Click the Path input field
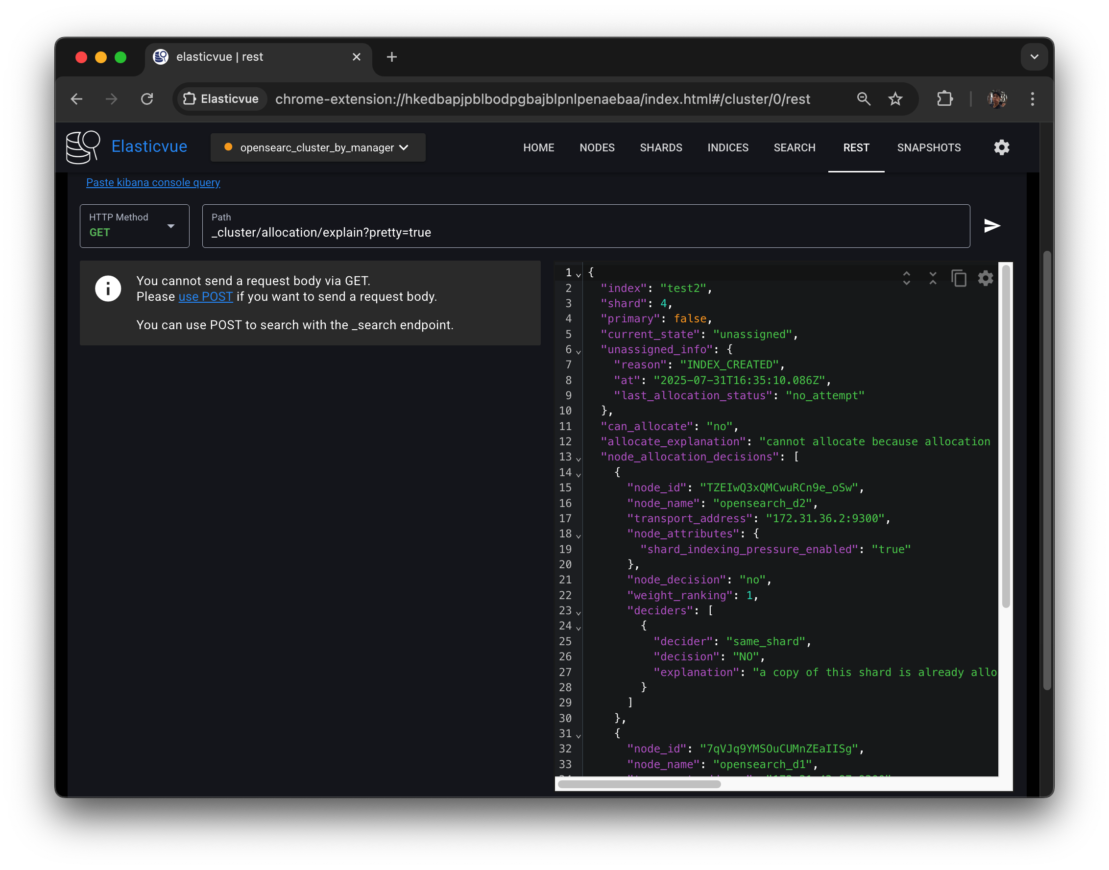Image resolution: width=1109 pixels, height=870 pixels. tap(586, 232)
